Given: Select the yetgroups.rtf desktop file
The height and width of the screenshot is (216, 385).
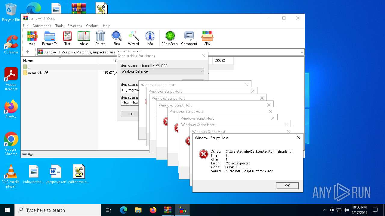Looking at the screenshot, I should point(56,174).
